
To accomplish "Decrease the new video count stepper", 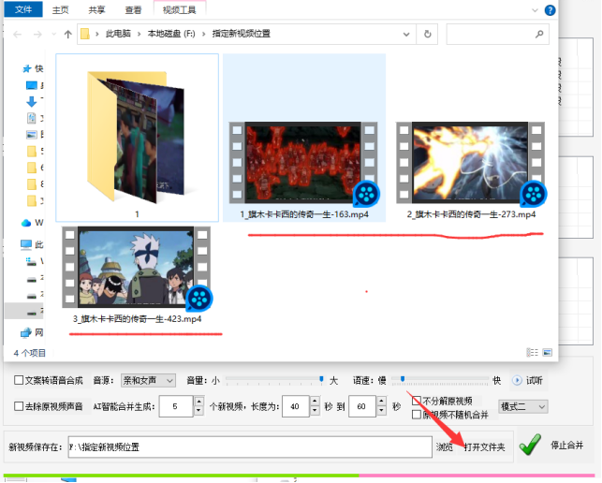I will coord(198,411).
